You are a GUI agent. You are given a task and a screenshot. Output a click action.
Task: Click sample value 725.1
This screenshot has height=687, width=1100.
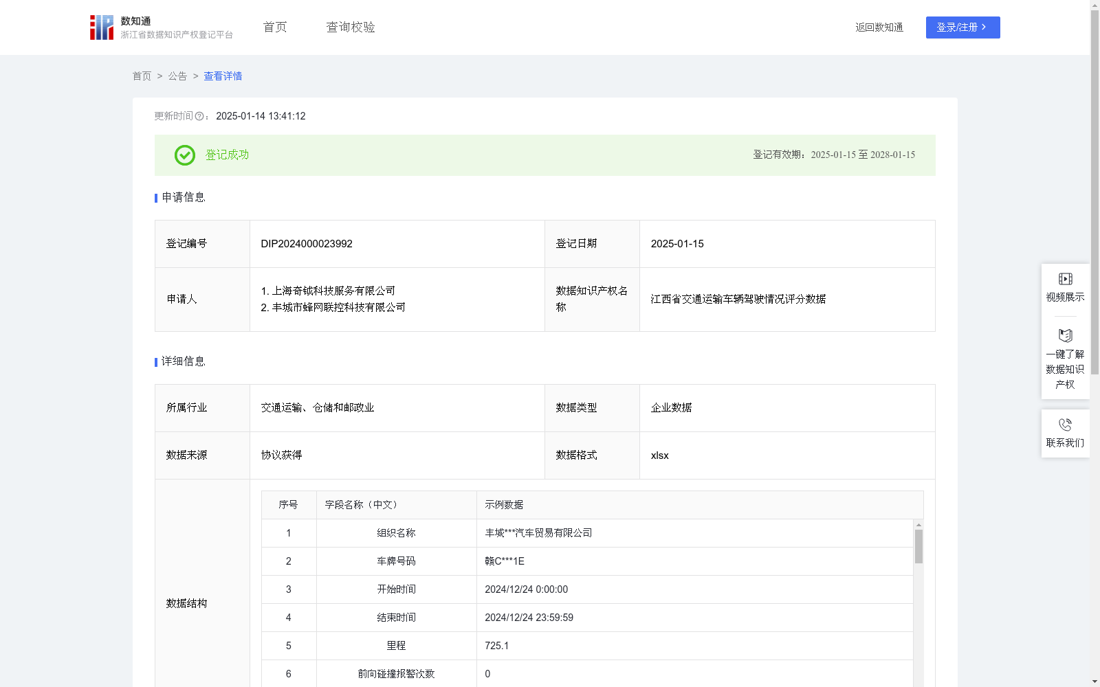[496, 646]
